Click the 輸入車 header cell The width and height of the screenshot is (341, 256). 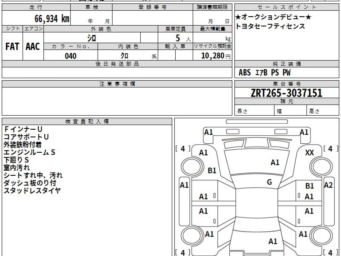pos(175,47)
